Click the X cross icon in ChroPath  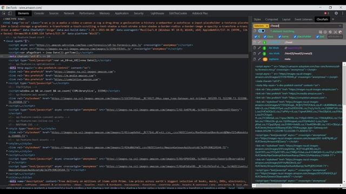tap(335, 32)
